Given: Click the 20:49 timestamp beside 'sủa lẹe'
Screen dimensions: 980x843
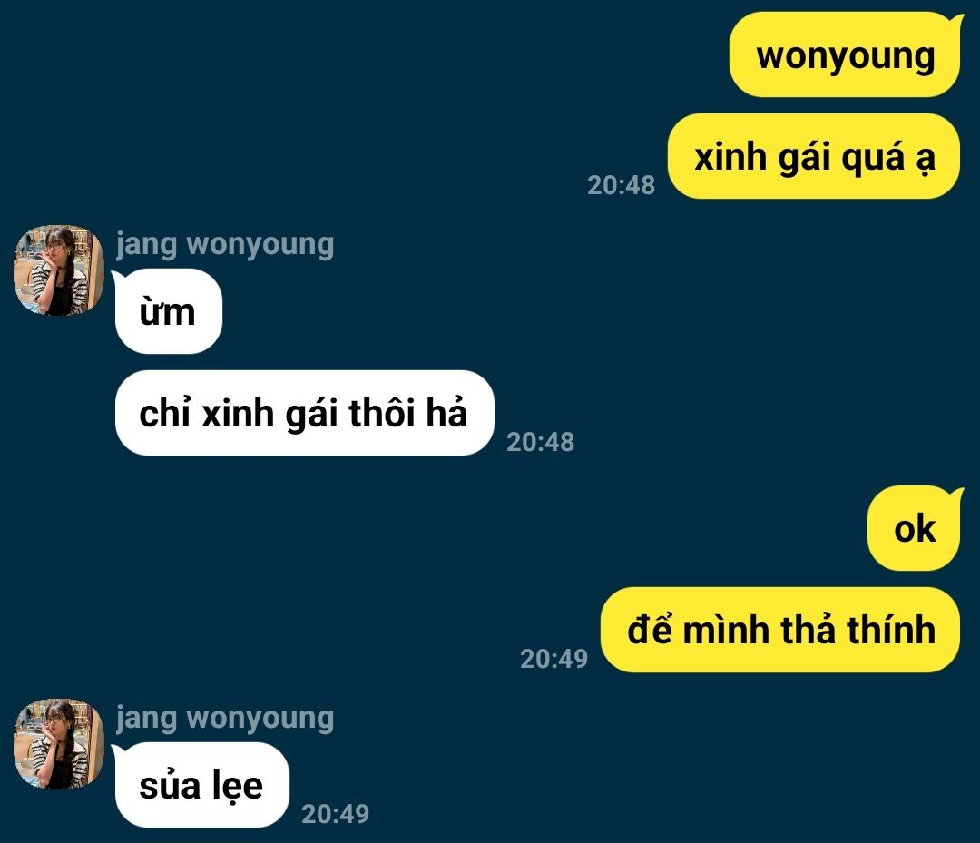Looking at the screenshot, I should [336, 814].
